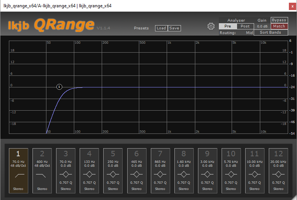
Task: Enable band 6 by its number
Action: pos(137,154)
